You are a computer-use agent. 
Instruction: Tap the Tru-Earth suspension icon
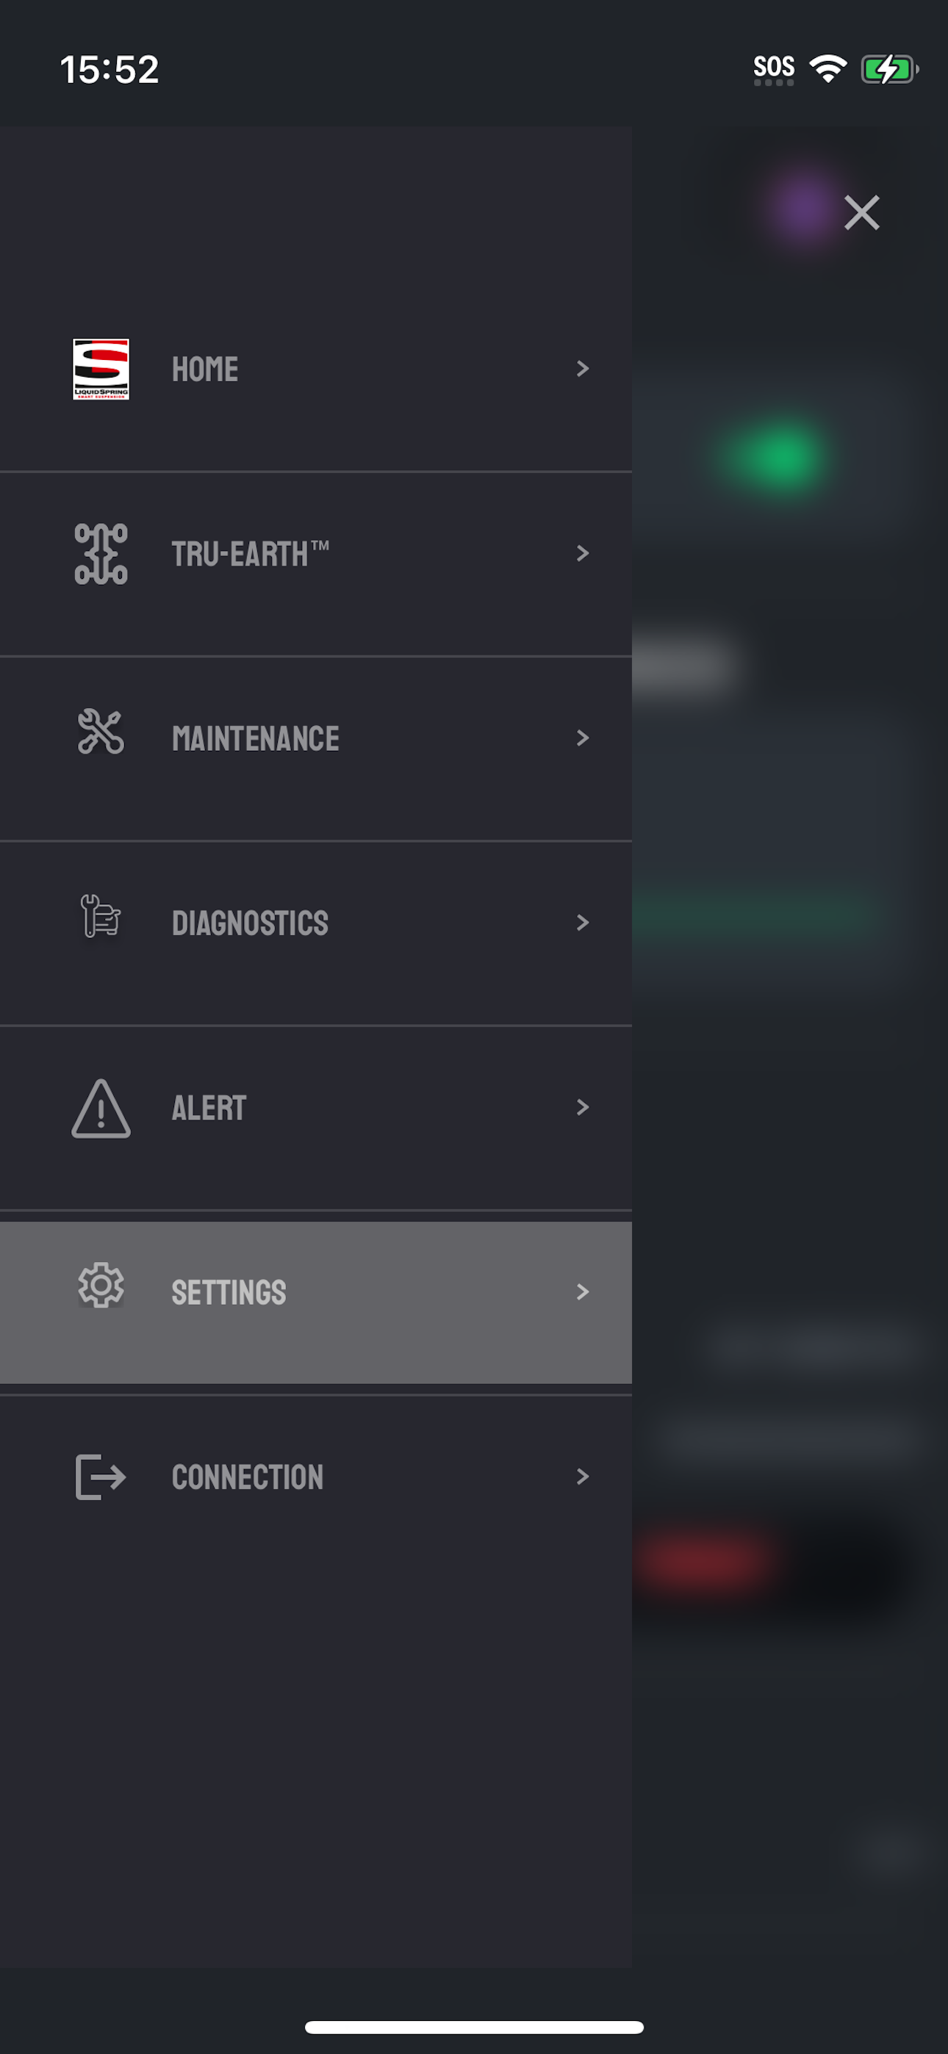coord(101,553)
